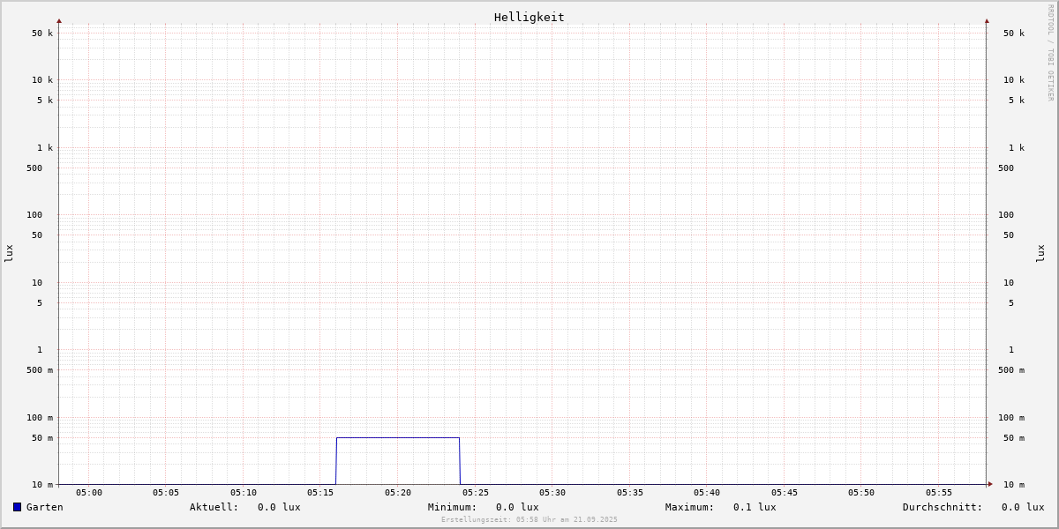Viewport: 1059px width, 529px height.
Task: Click the 05:40 time axis label
Action: [x=707, y=493]
